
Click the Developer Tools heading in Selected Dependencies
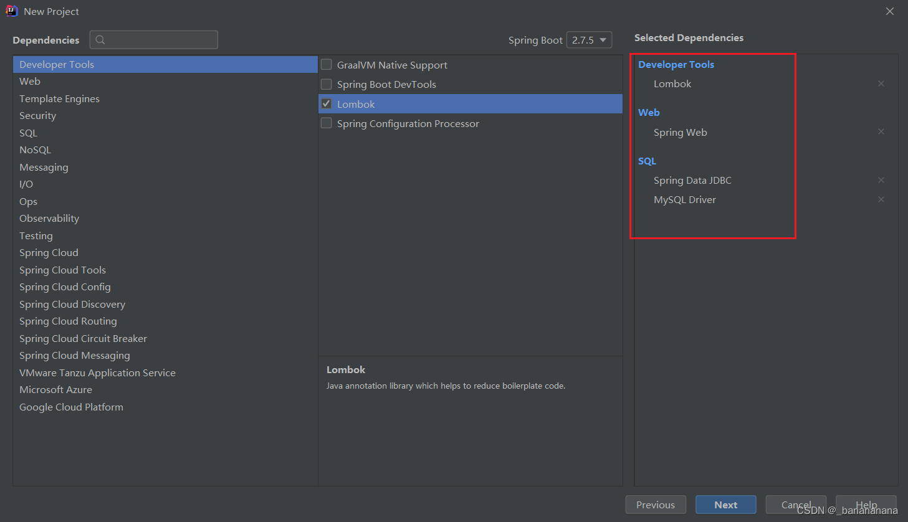click(x=676, y=64)
